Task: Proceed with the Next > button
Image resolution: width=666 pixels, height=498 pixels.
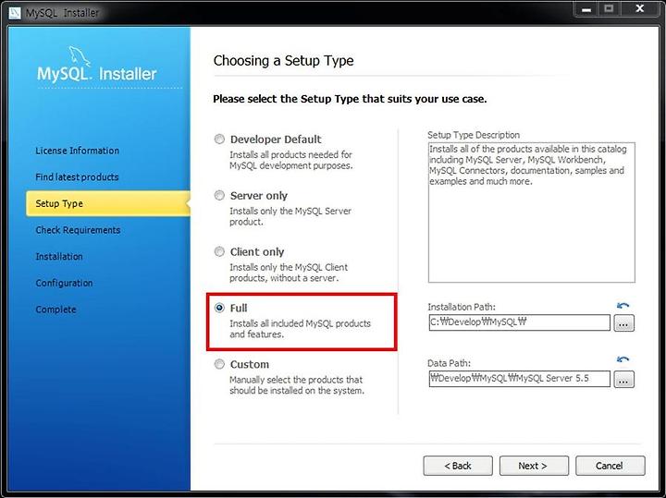Action: tap(534, 466)
